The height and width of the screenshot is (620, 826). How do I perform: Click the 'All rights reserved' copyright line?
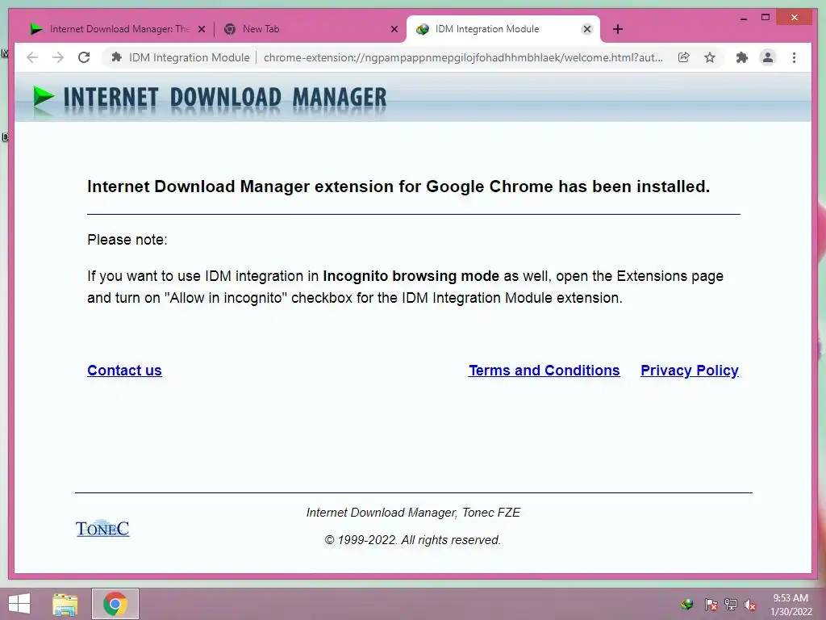[413, 540]
